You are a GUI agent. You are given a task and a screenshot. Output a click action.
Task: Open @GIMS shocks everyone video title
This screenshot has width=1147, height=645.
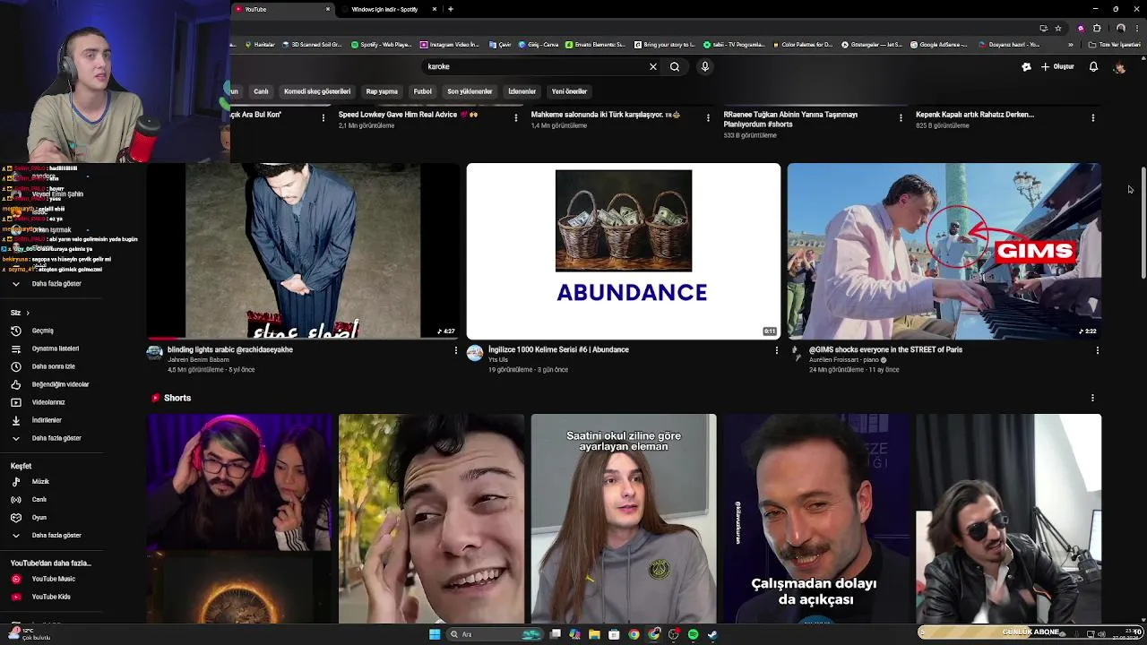pyautogui.click(x=885, y=349)
